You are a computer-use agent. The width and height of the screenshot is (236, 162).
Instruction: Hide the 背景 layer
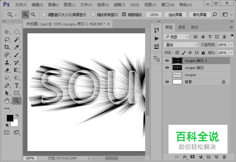[167, 82]
